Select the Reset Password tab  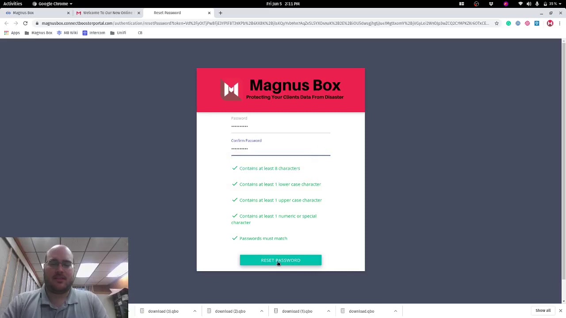coord(178,13)
